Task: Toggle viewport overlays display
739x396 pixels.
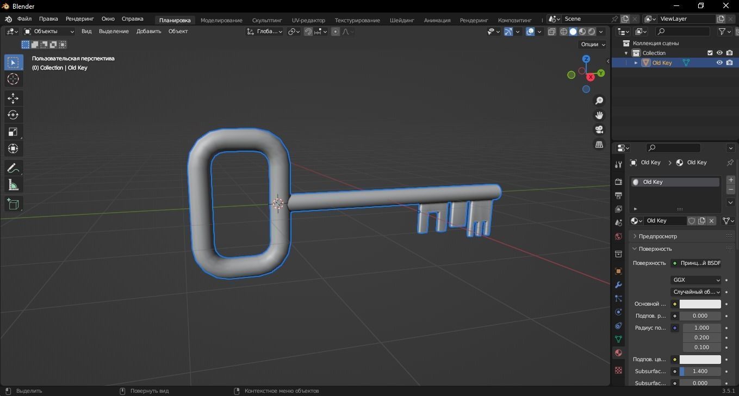Action: coord(530,32)
